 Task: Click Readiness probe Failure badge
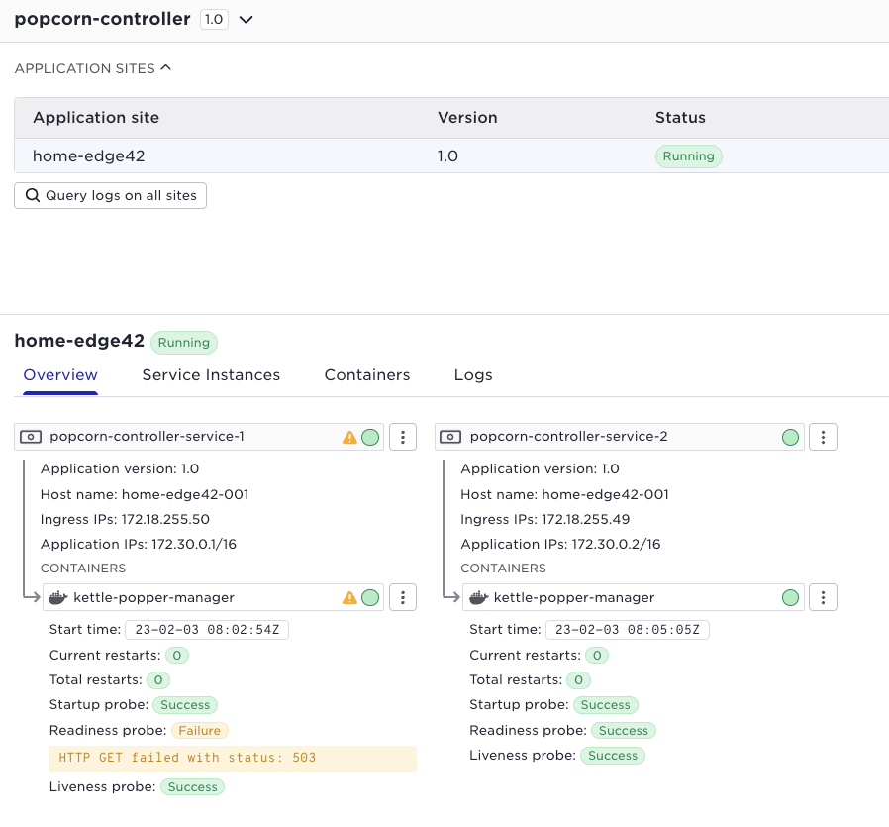pos(200,731)
